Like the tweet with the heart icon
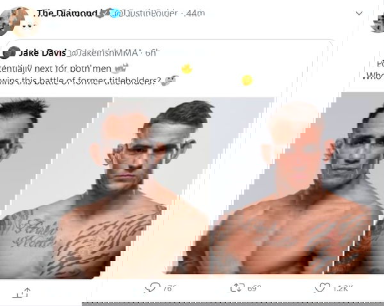This screenshot has width=384, height=306. coord(322,287)
